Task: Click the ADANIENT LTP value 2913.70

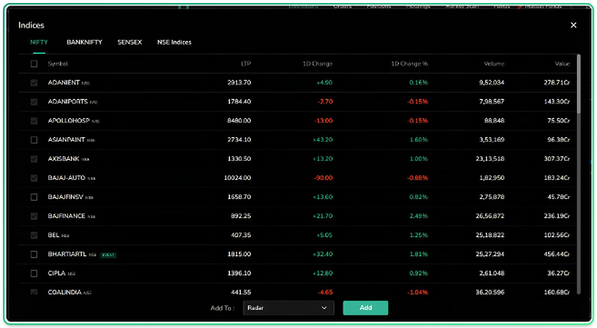Action: (239, 82)
